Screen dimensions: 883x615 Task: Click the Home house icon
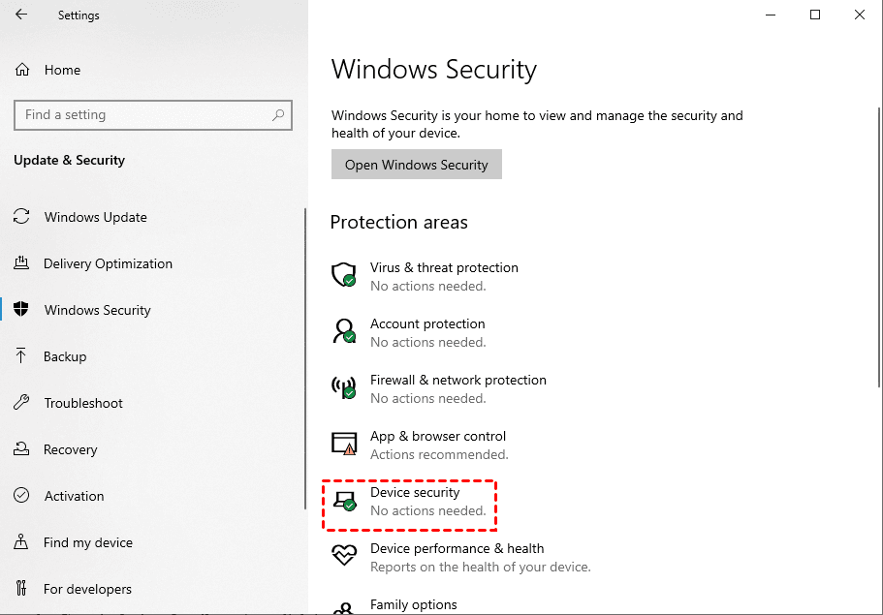click(22, 70)
